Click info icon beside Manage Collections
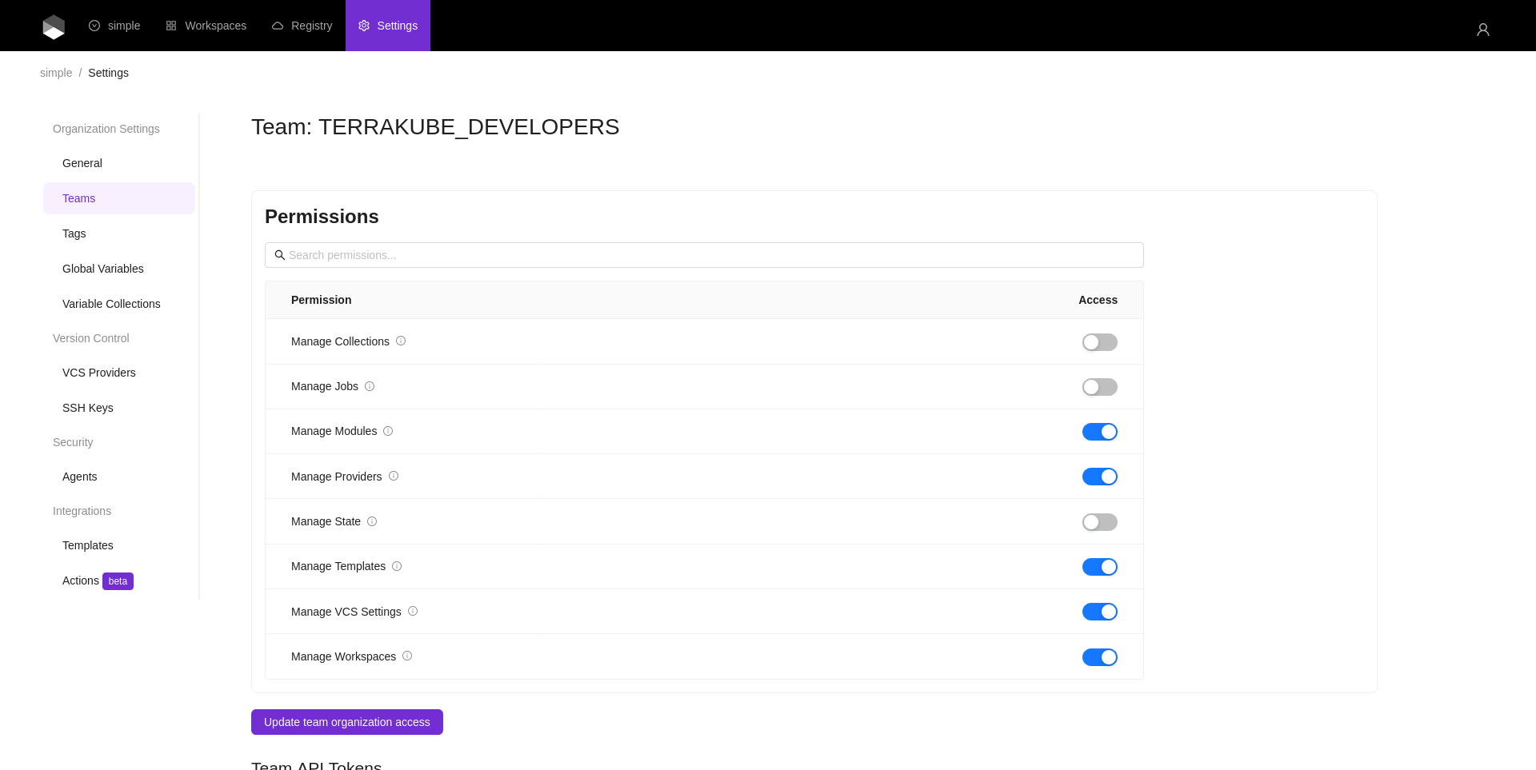The image size is (1536, 770). [x=401, y=341]
